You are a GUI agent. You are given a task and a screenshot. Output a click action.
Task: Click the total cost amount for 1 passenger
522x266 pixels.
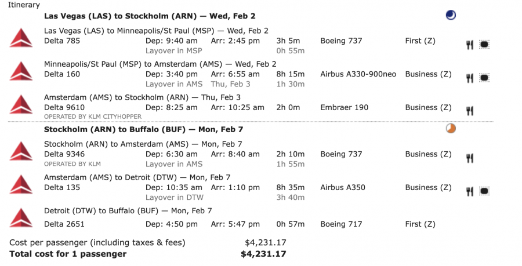coord(263,254)
